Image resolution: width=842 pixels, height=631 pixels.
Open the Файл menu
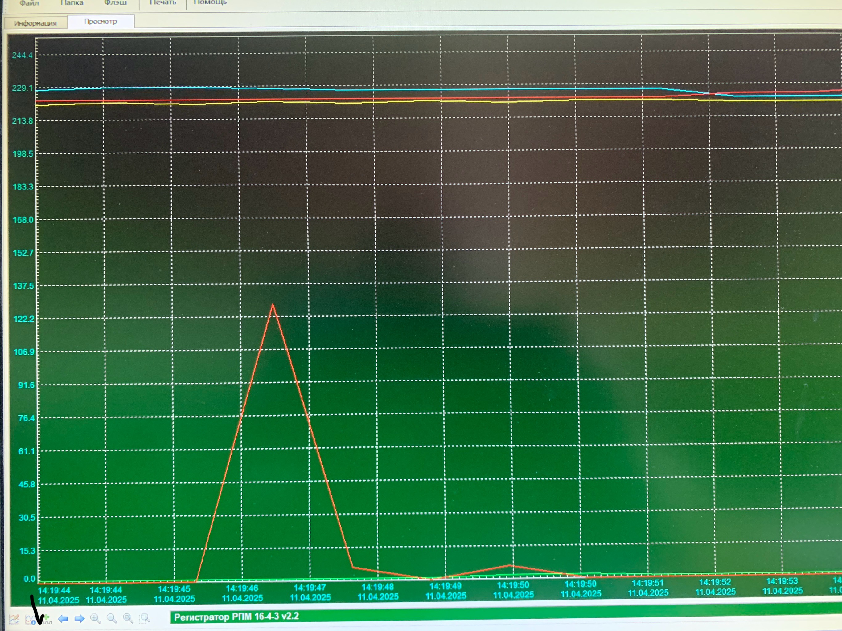[29, 3]
